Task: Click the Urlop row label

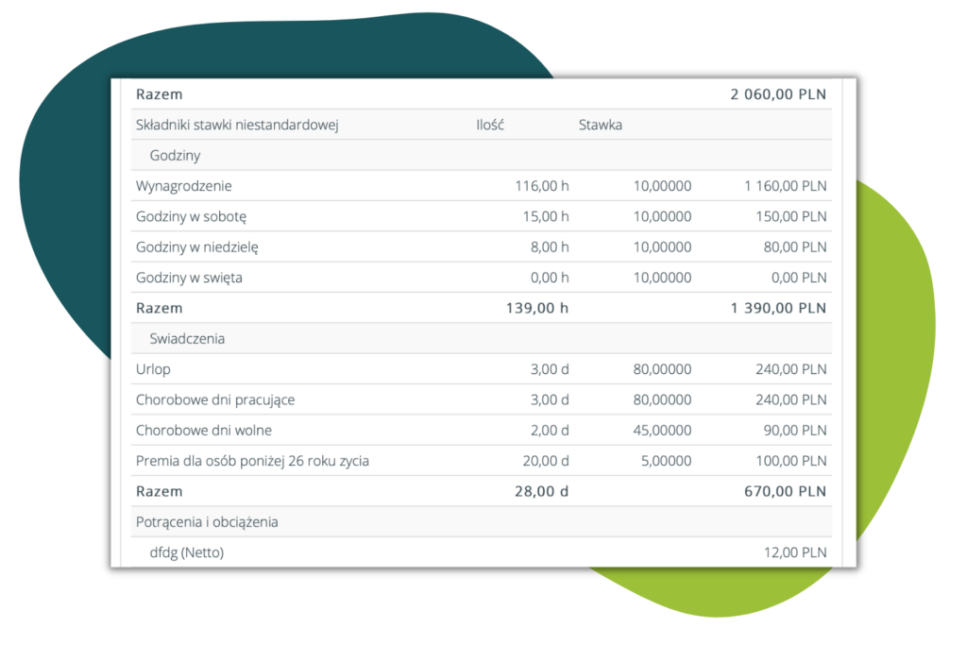Action: [x=155, y=369]
